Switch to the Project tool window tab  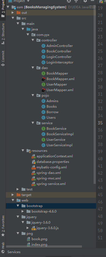[3, 9]
